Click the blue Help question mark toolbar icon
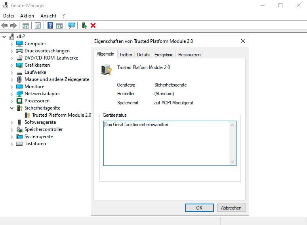The image size is (307, 225). (50, 25)
